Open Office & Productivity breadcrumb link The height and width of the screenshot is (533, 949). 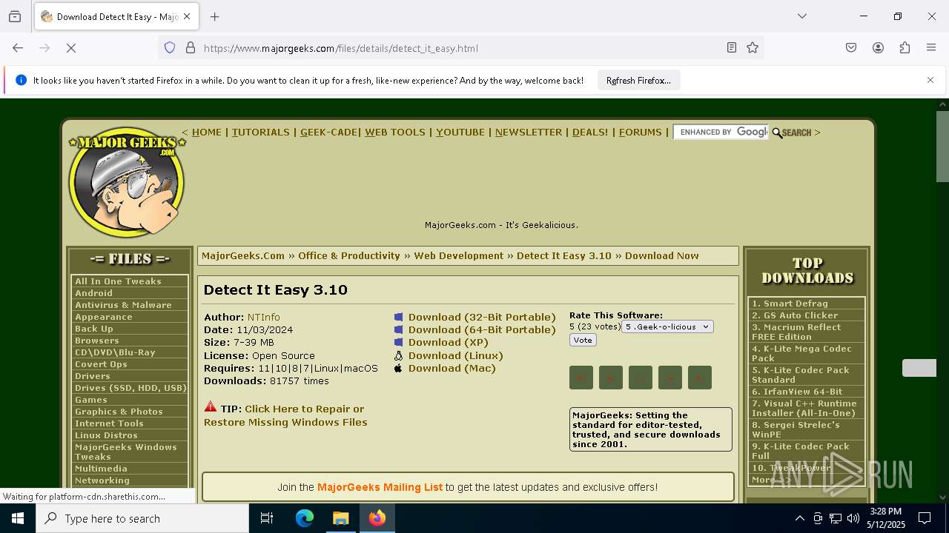pyautogui.click(x=349, y=256)
